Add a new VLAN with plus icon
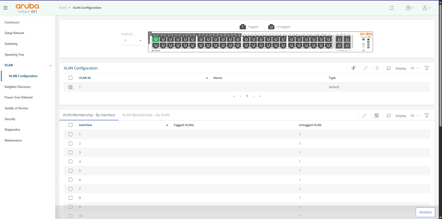 (x=353, y=68)
